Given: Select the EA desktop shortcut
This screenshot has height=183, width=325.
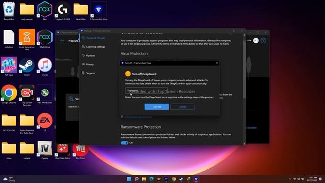Looking at the screenshot, I should tap(45, 122).
